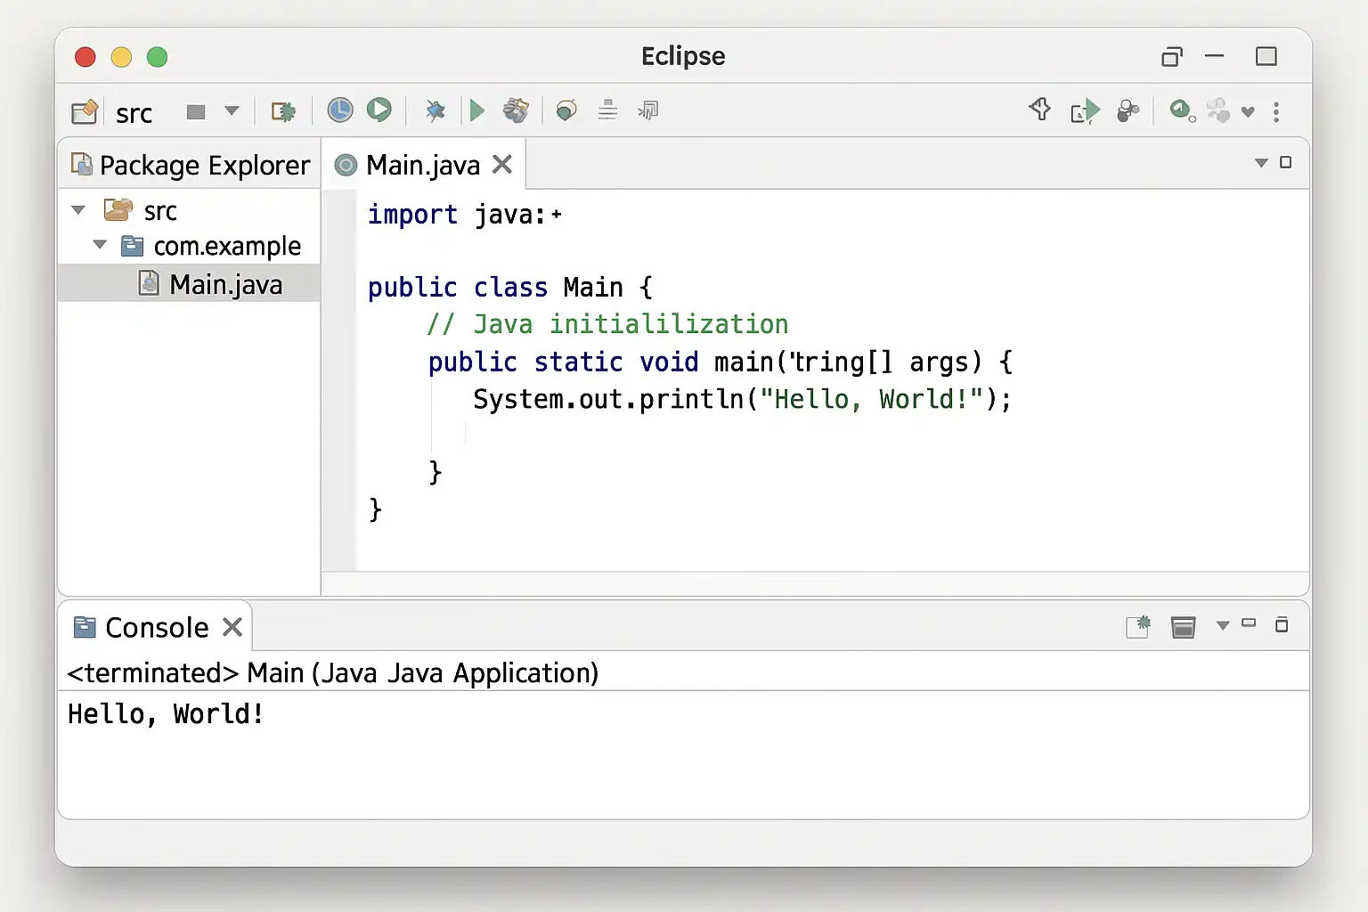Screen dimensions: 1368x912
Task: Run the program with green play triangle
Action: (x=477, y=110)
